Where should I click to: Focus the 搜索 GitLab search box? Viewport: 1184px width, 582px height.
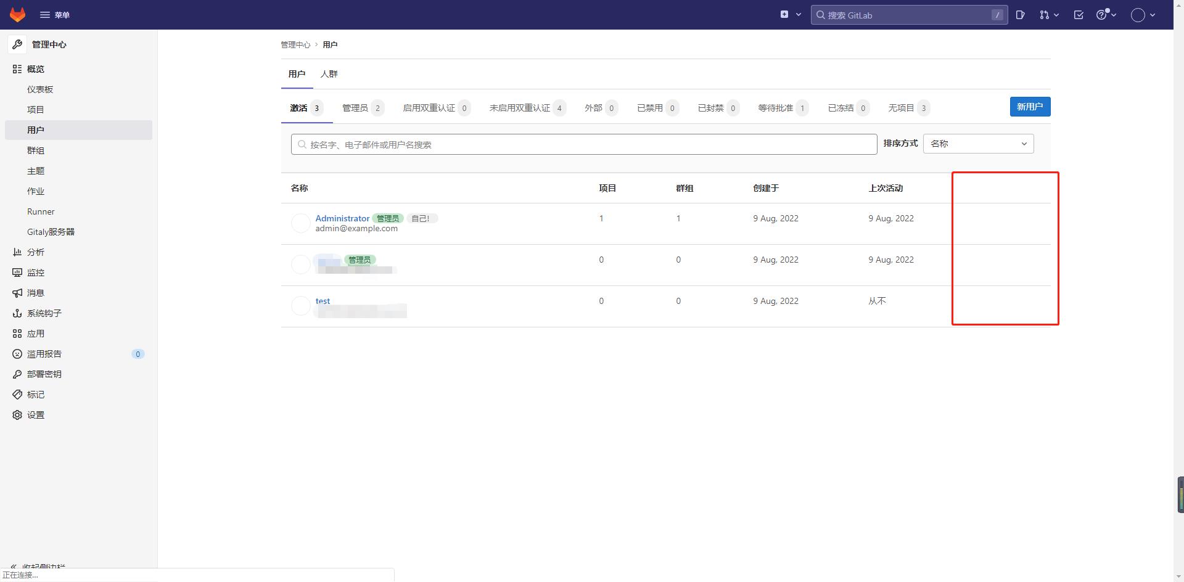point(909,15)
